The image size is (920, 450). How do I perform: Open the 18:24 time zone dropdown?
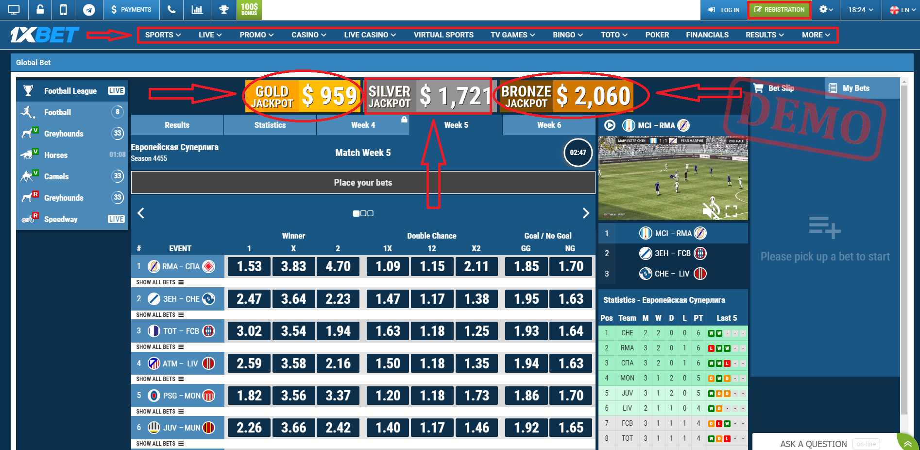pyautogui.click(x=861, y=9)
